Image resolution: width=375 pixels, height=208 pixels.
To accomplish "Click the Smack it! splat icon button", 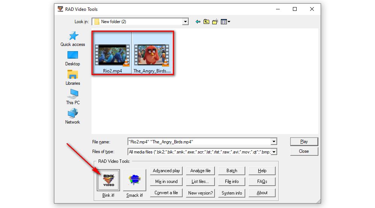I will point(134,180).
